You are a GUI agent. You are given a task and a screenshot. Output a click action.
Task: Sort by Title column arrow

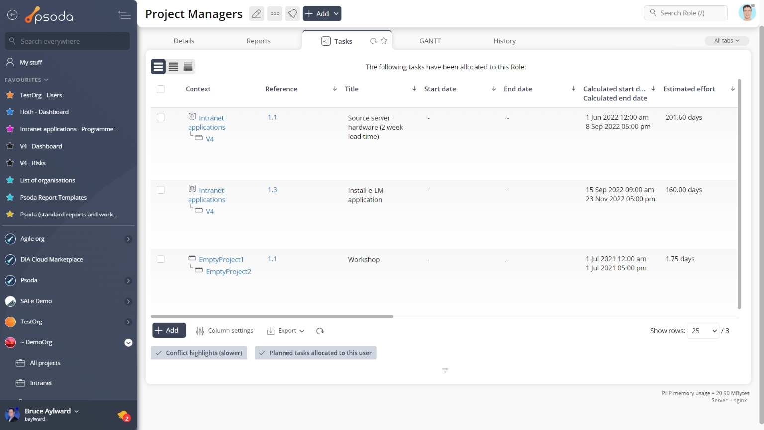coord(414,89)
